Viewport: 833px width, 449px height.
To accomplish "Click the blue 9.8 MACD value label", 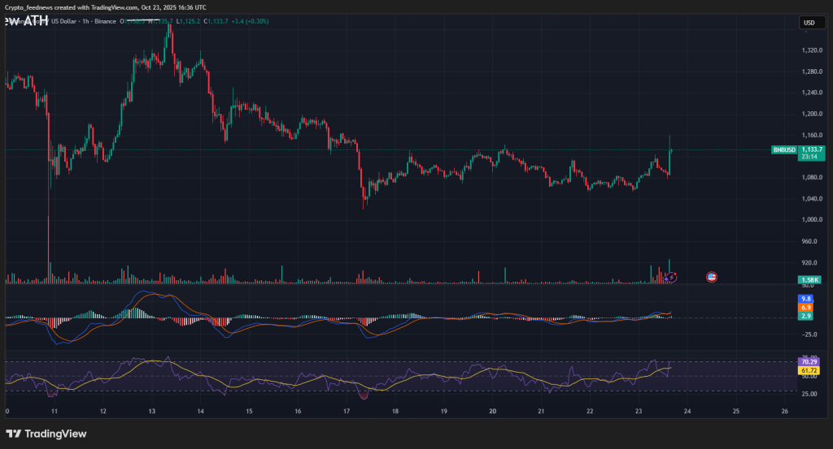I will coord(806,299).
